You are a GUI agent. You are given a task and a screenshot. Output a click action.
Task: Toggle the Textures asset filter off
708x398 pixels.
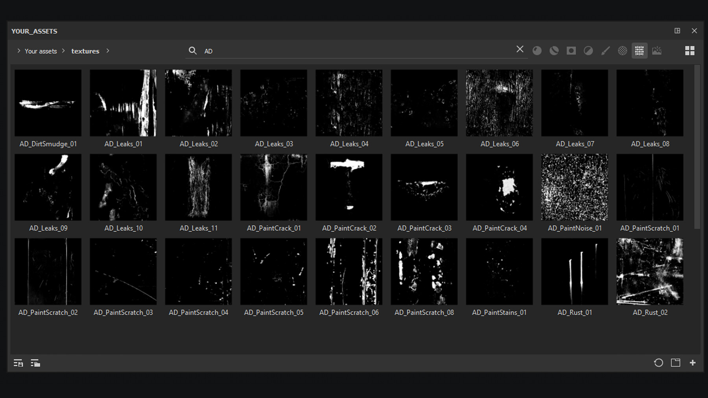click(639, 50)
